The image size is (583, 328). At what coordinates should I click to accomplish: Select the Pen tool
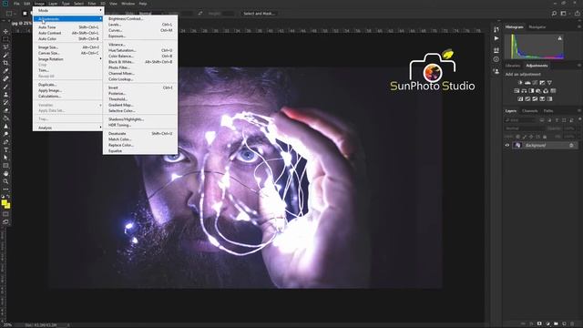pyautogui.click(x=5, y=142)
